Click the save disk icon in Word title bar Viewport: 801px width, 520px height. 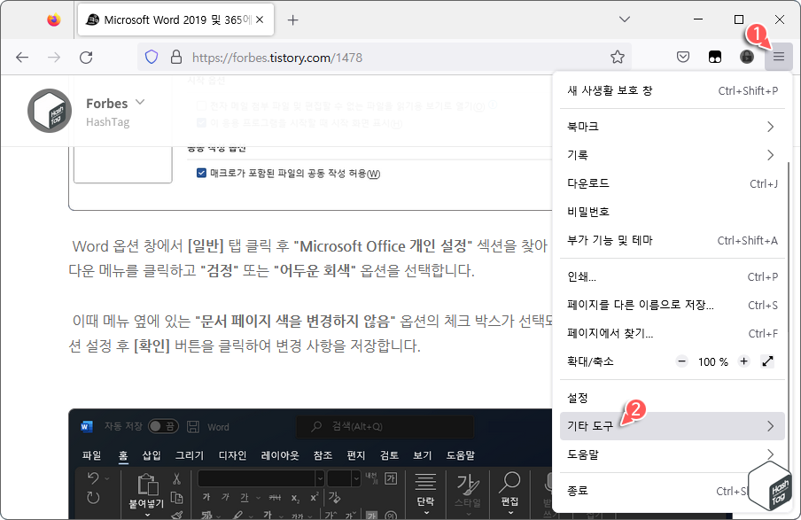click(193, 426)
